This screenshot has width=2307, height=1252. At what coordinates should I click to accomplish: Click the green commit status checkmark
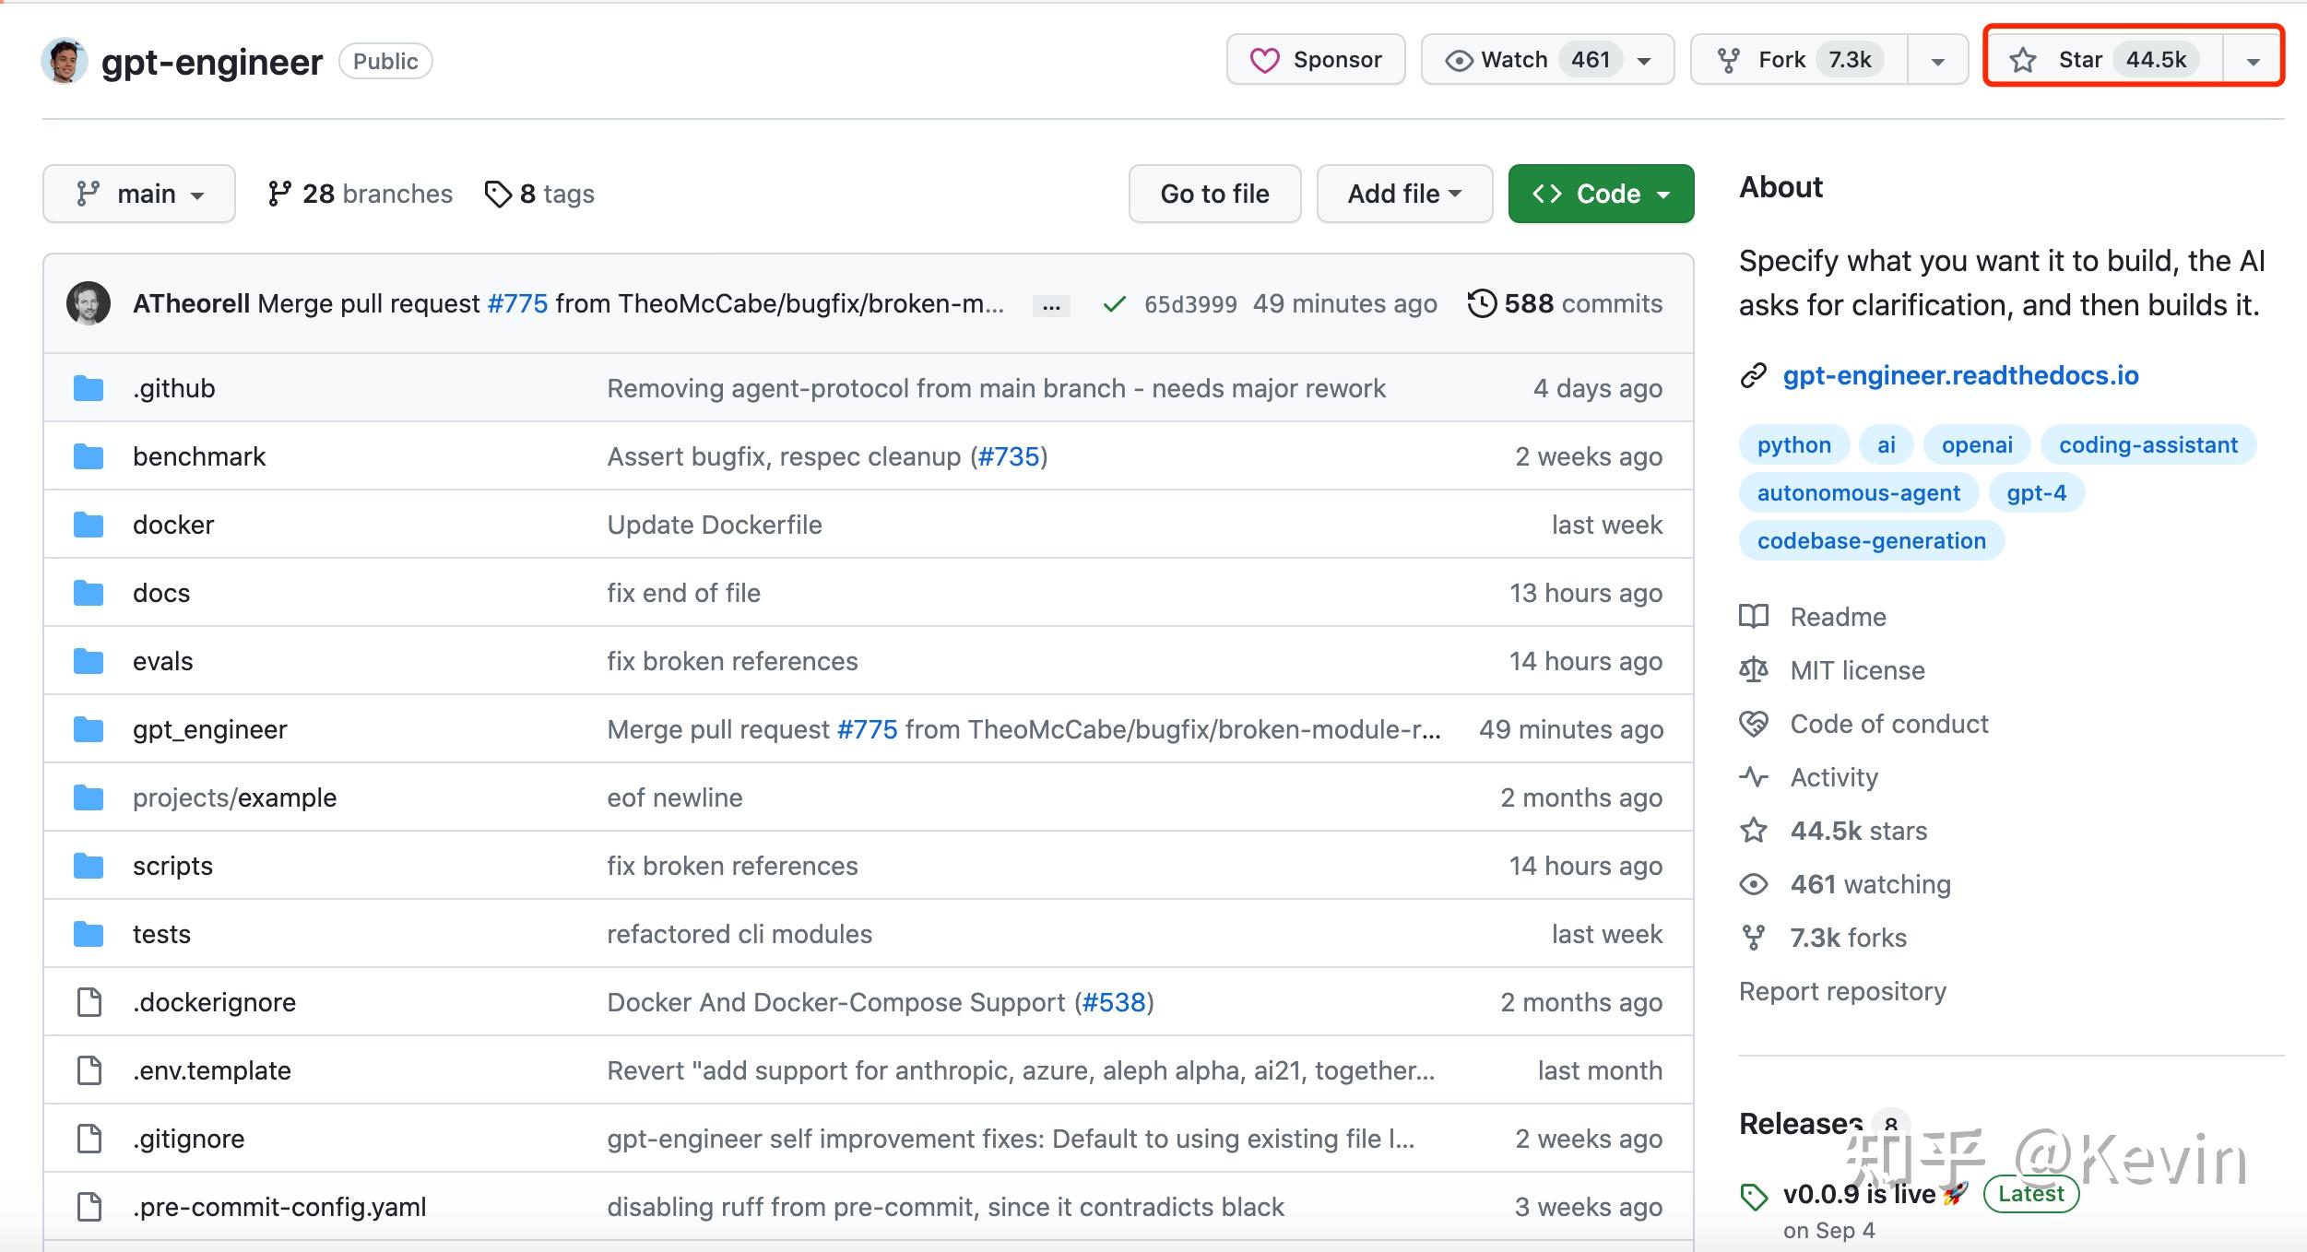click(1114, 303)
